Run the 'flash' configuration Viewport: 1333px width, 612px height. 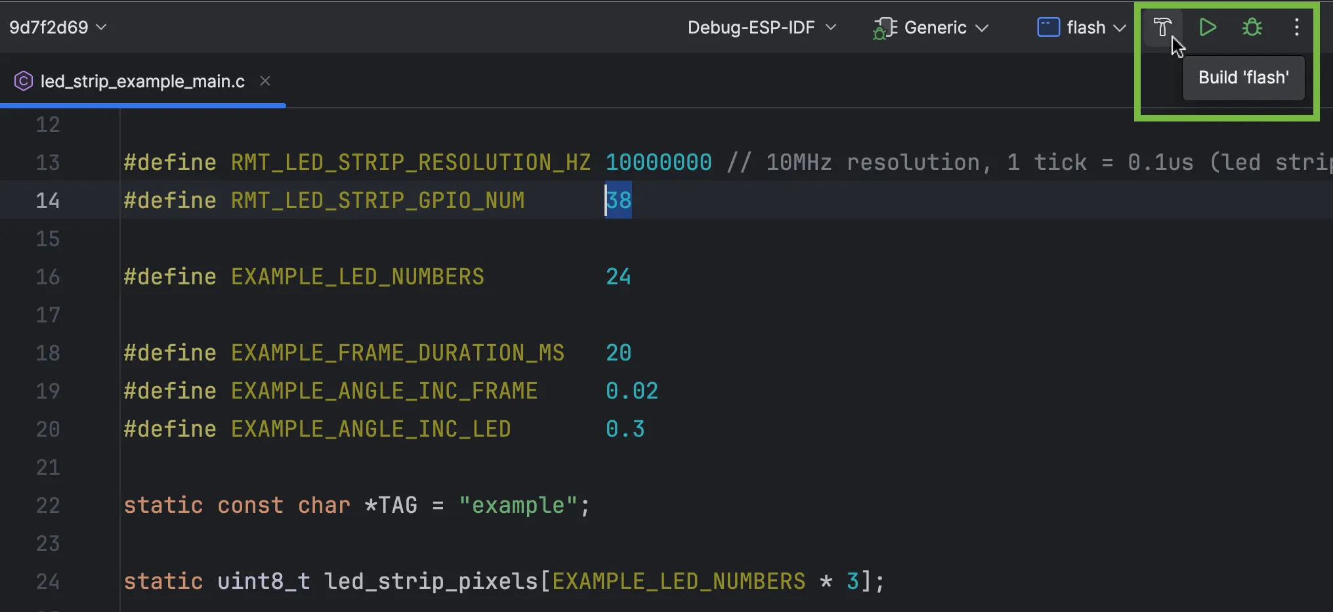coord(1208,28)
